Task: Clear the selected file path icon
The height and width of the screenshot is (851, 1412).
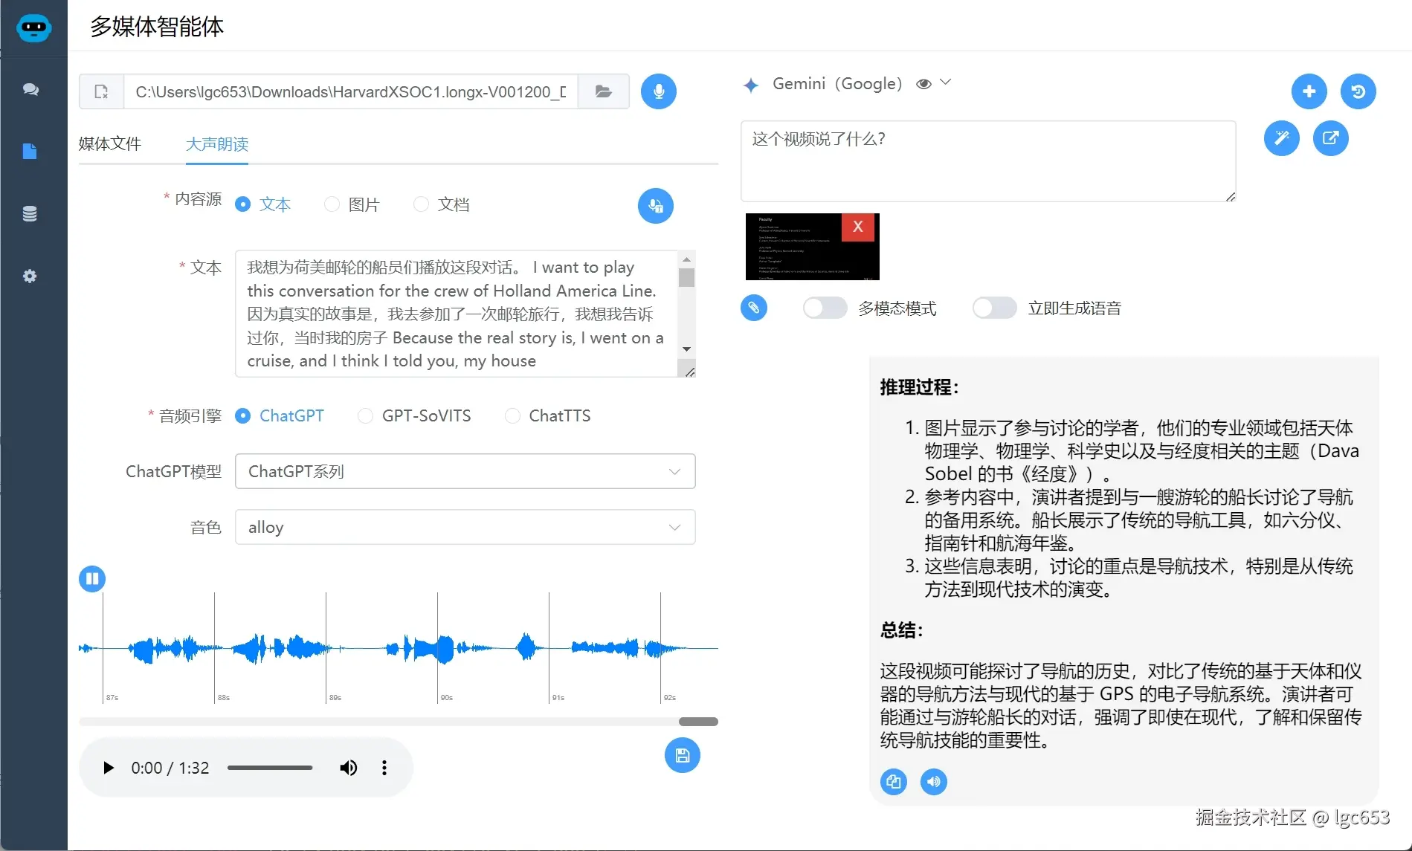Action: [x=102, y=91]
